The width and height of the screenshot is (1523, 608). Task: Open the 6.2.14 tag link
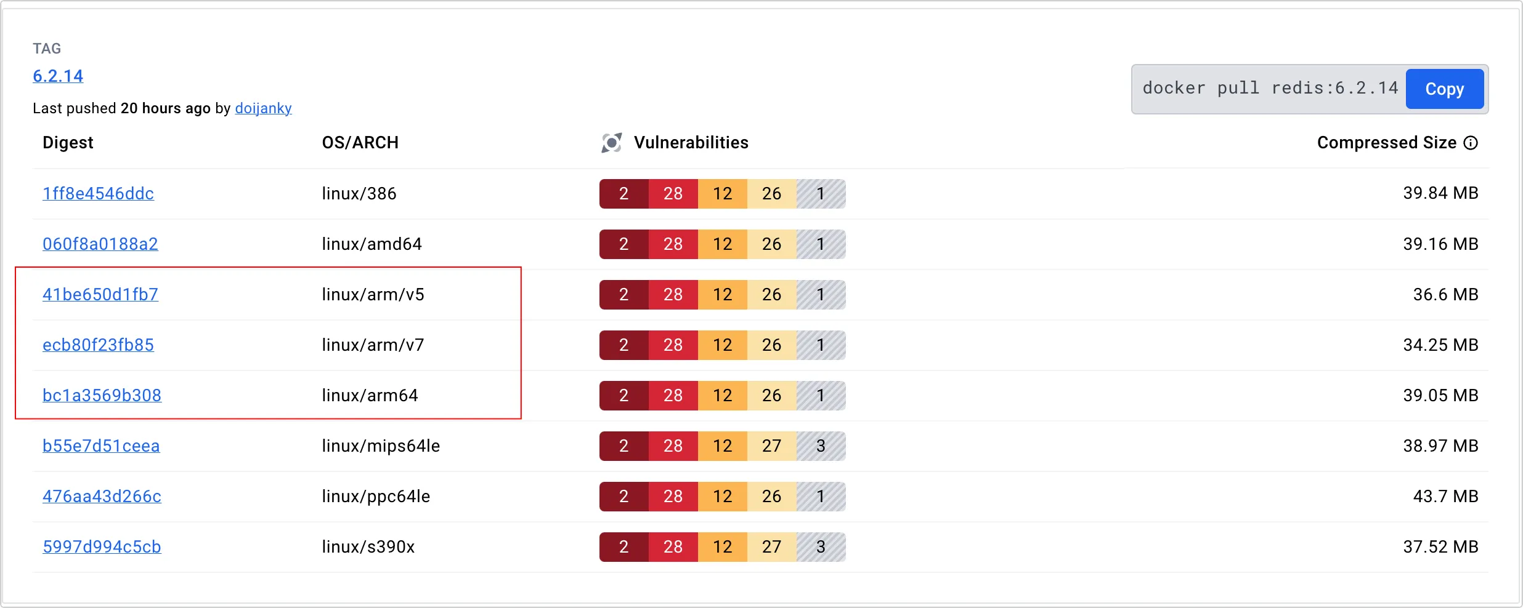pos(58,76)
